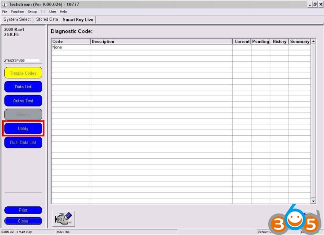Switch to the Stored Data tab
Viewport: 324px width, 235px height.
tap(47, 19)
